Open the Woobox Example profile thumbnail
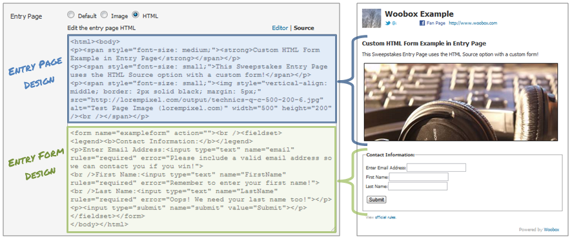 click(371, 18)
